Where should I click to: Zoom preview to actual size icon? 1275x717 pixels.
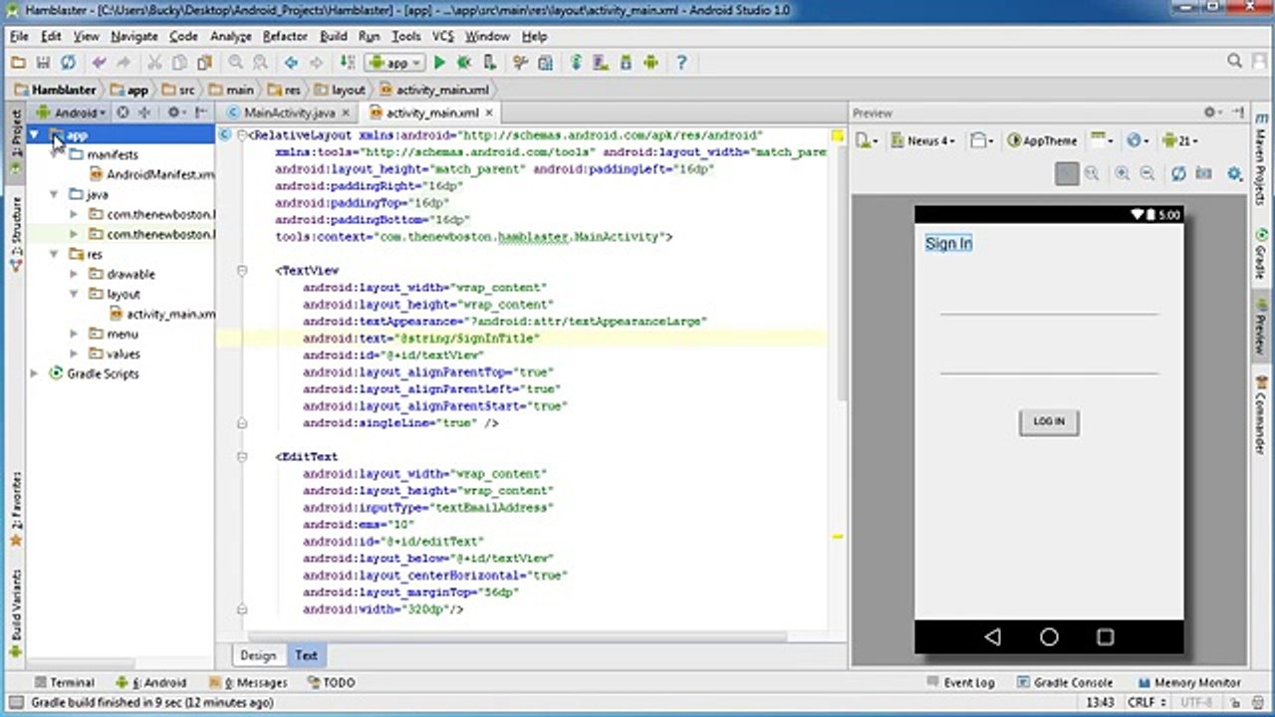tap(1092, 173)
